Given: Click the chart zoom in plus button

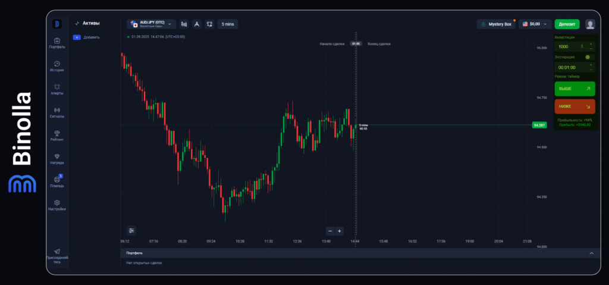Looking at the screenshot, I should [340, 231].
